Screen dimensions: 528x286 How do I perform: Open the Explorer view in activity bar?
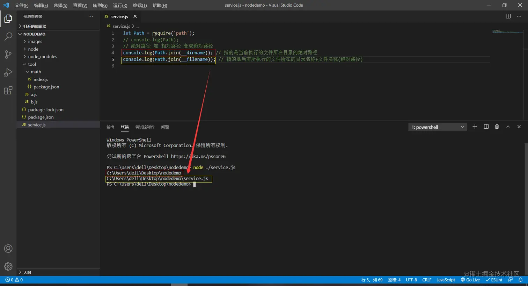[8, 19]
